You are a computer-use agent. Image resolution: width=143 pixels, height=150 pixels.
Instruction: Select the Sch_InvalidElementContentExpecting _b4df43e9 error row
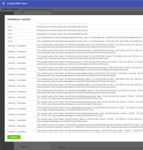[x=75, y=37]
